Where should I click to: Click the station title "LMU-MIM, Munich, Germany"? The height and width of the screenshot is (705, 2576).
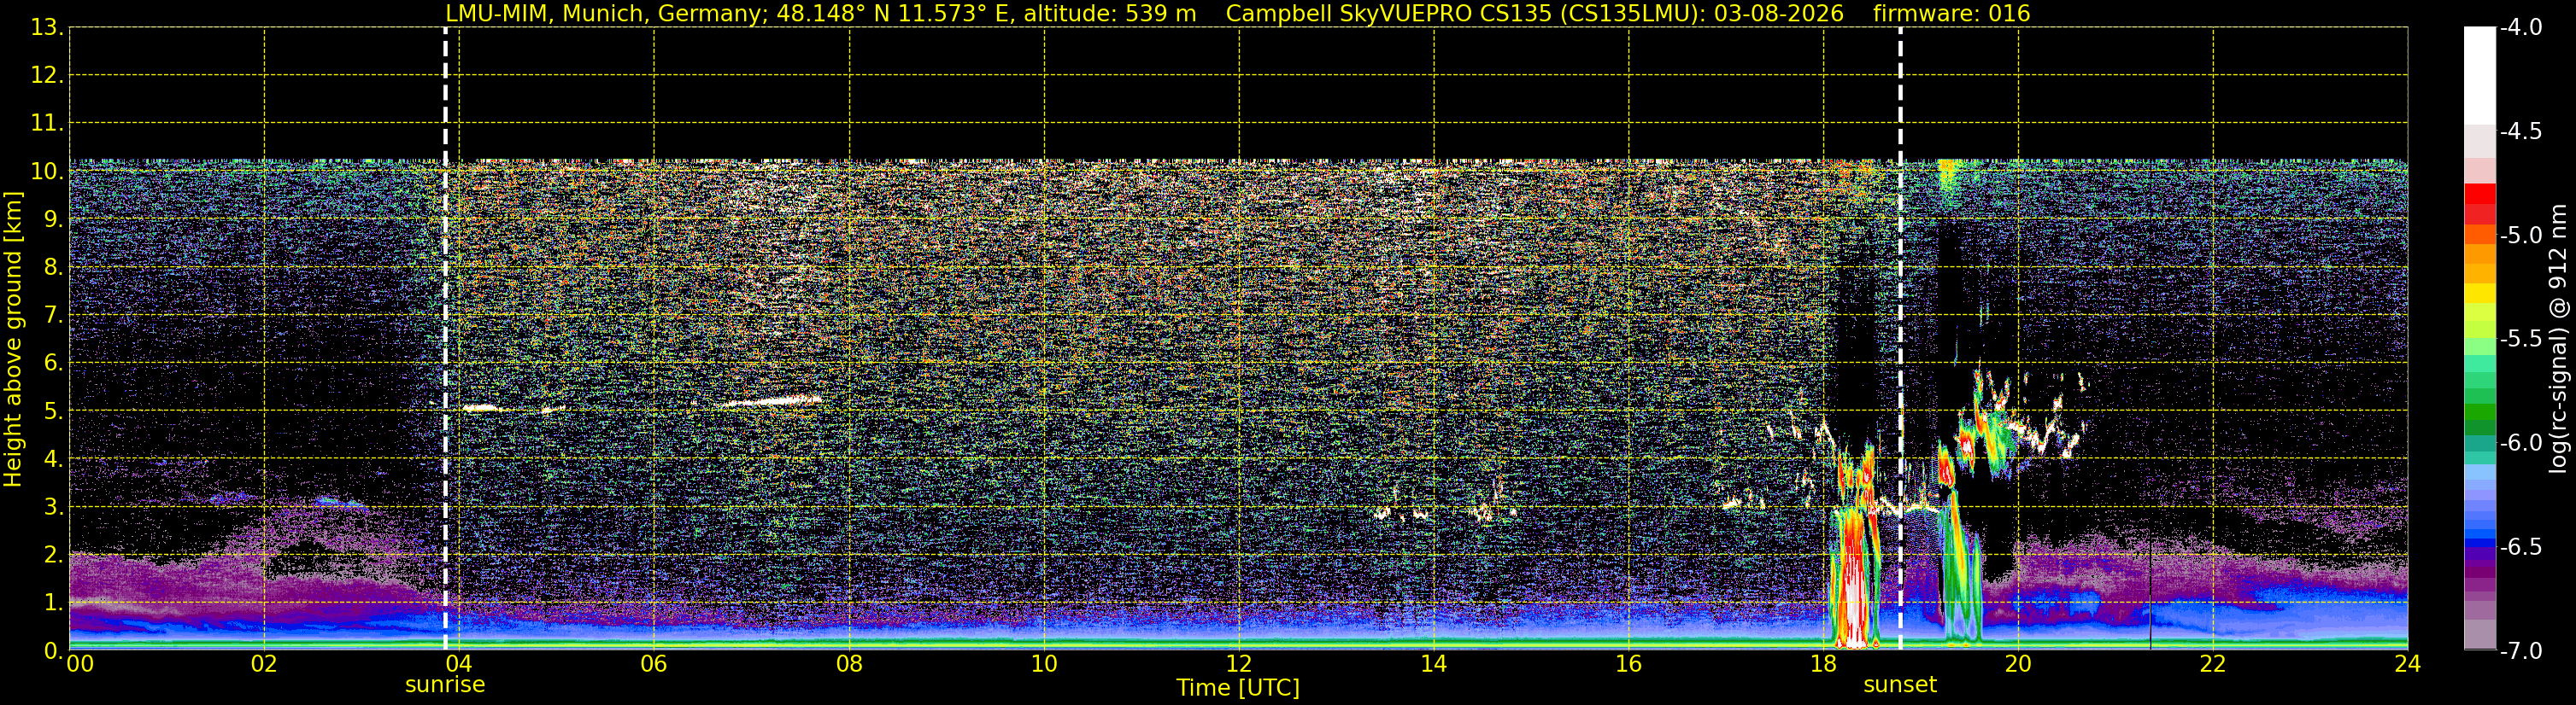[607, 13]
